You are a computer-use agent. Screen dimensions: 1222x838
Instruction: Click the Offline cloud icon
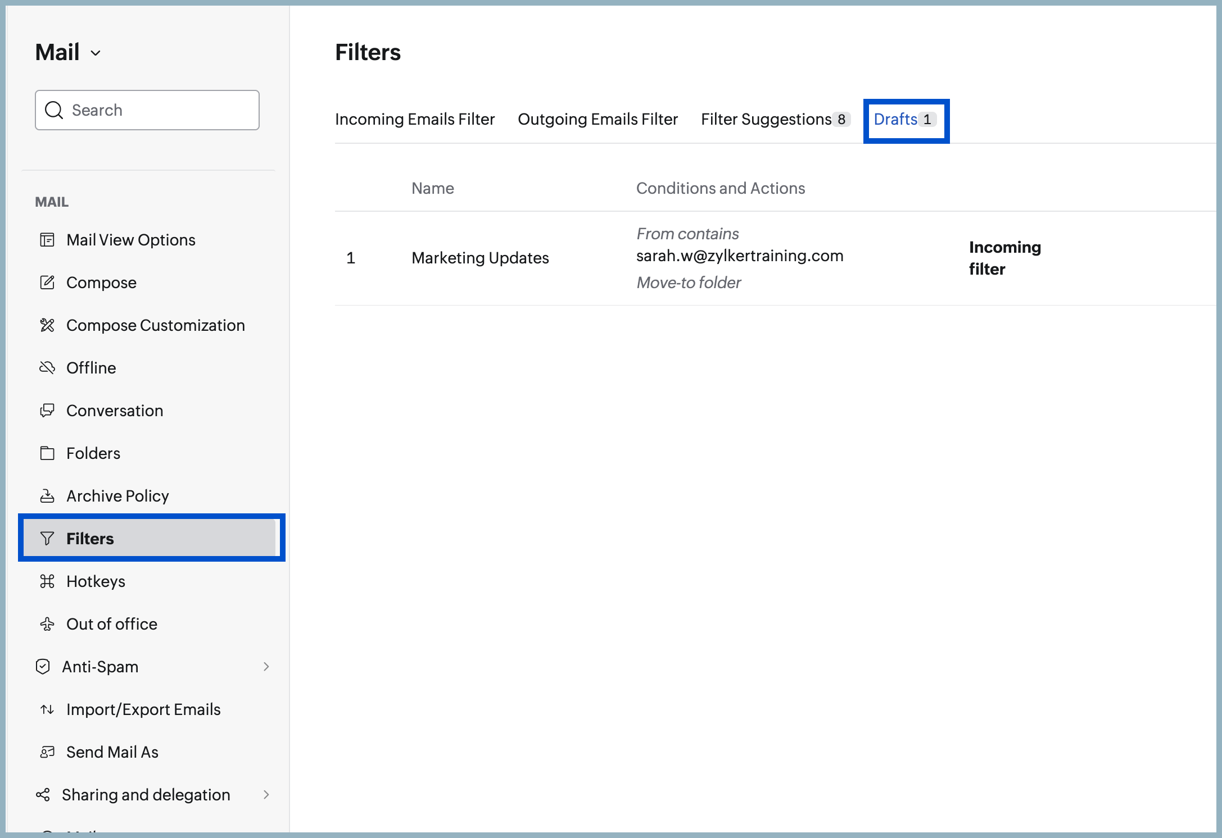[x=47, y=368]
